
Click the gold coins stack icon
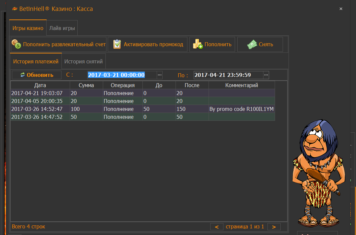(198, 44)
